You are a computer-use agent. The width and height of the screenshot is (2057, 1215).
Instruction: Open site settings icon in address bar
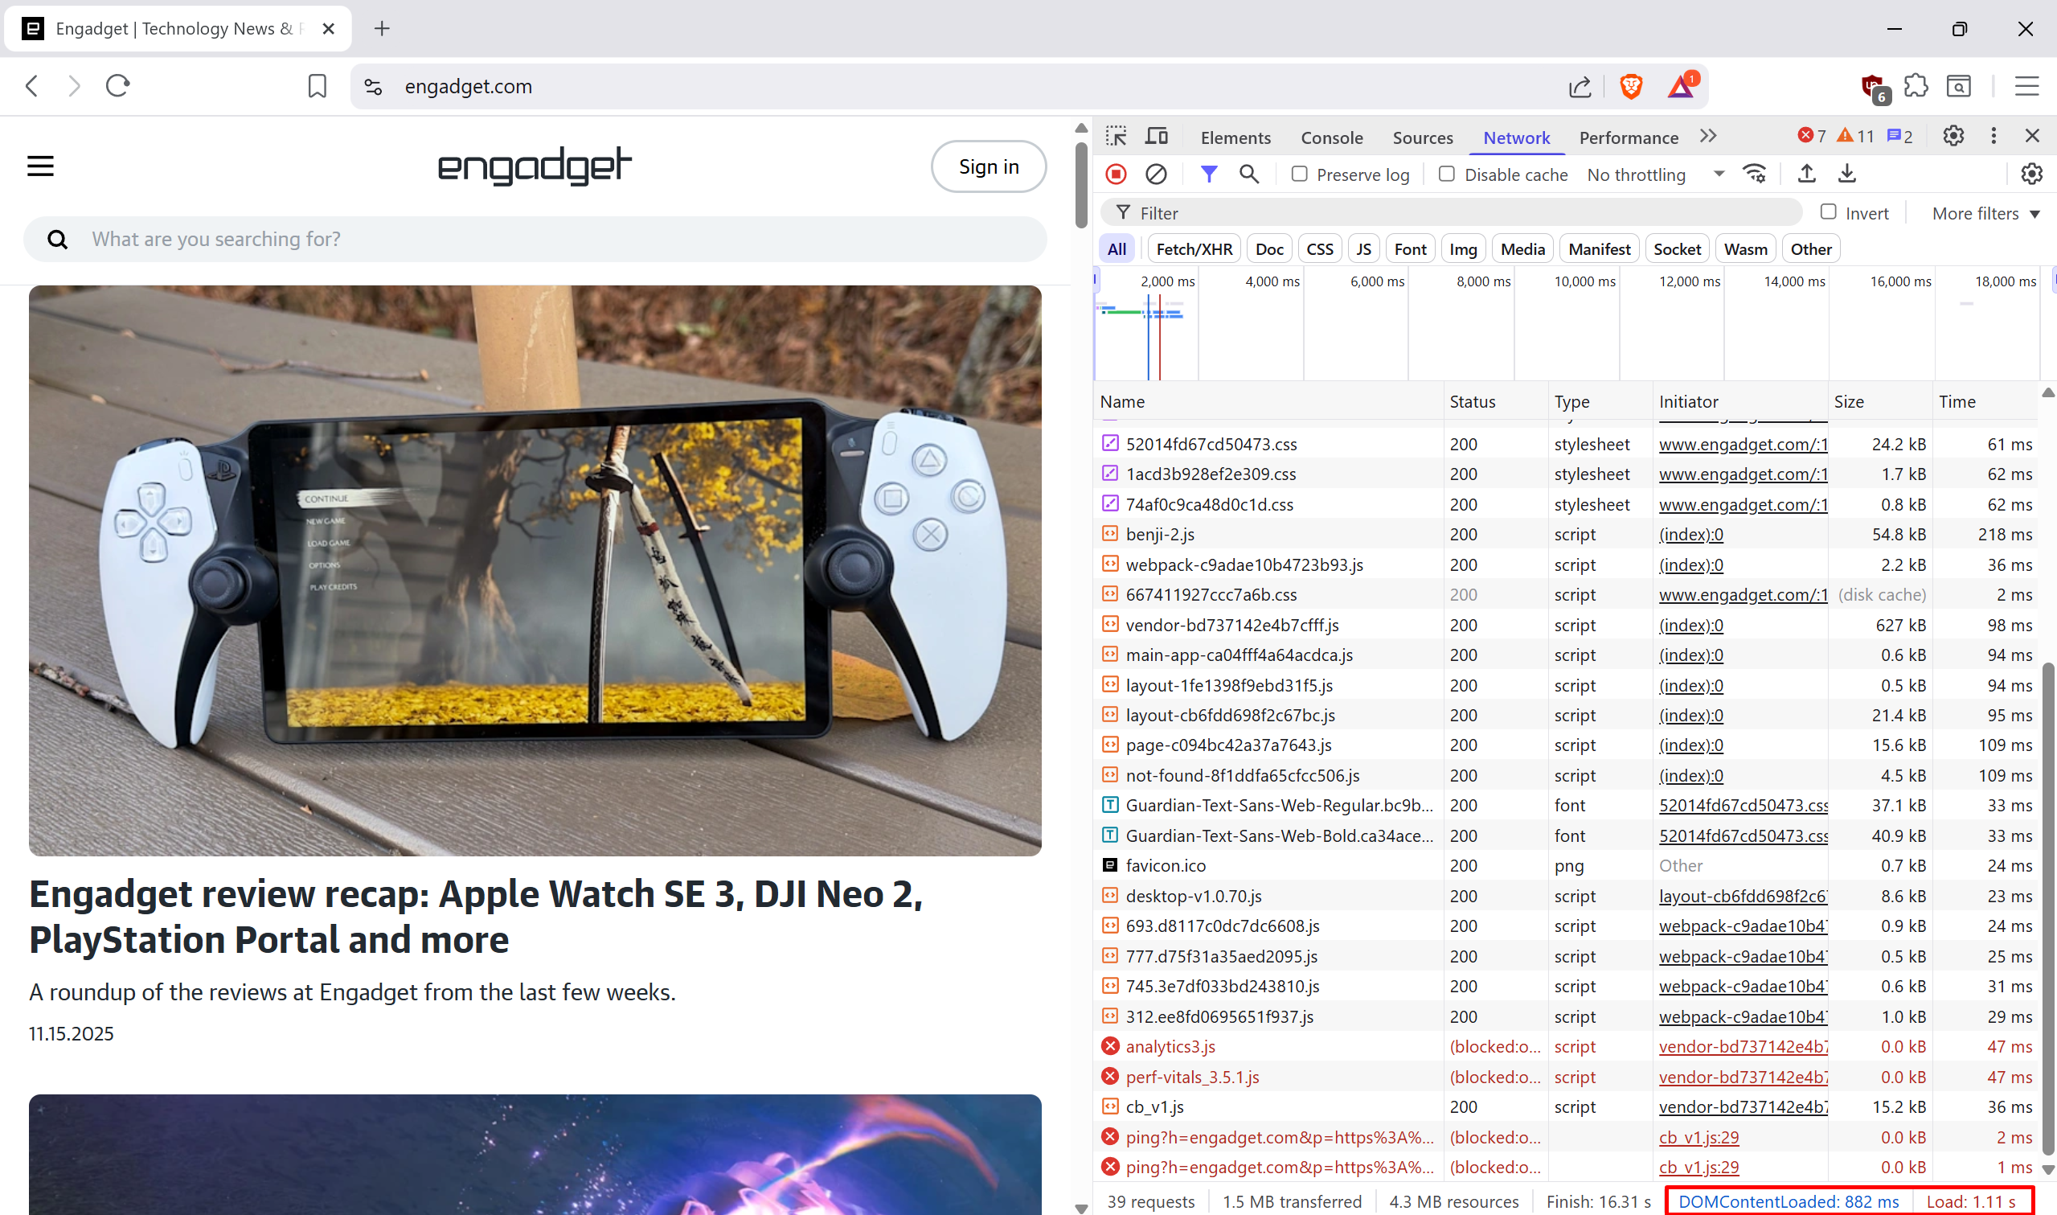click(373, 86)
